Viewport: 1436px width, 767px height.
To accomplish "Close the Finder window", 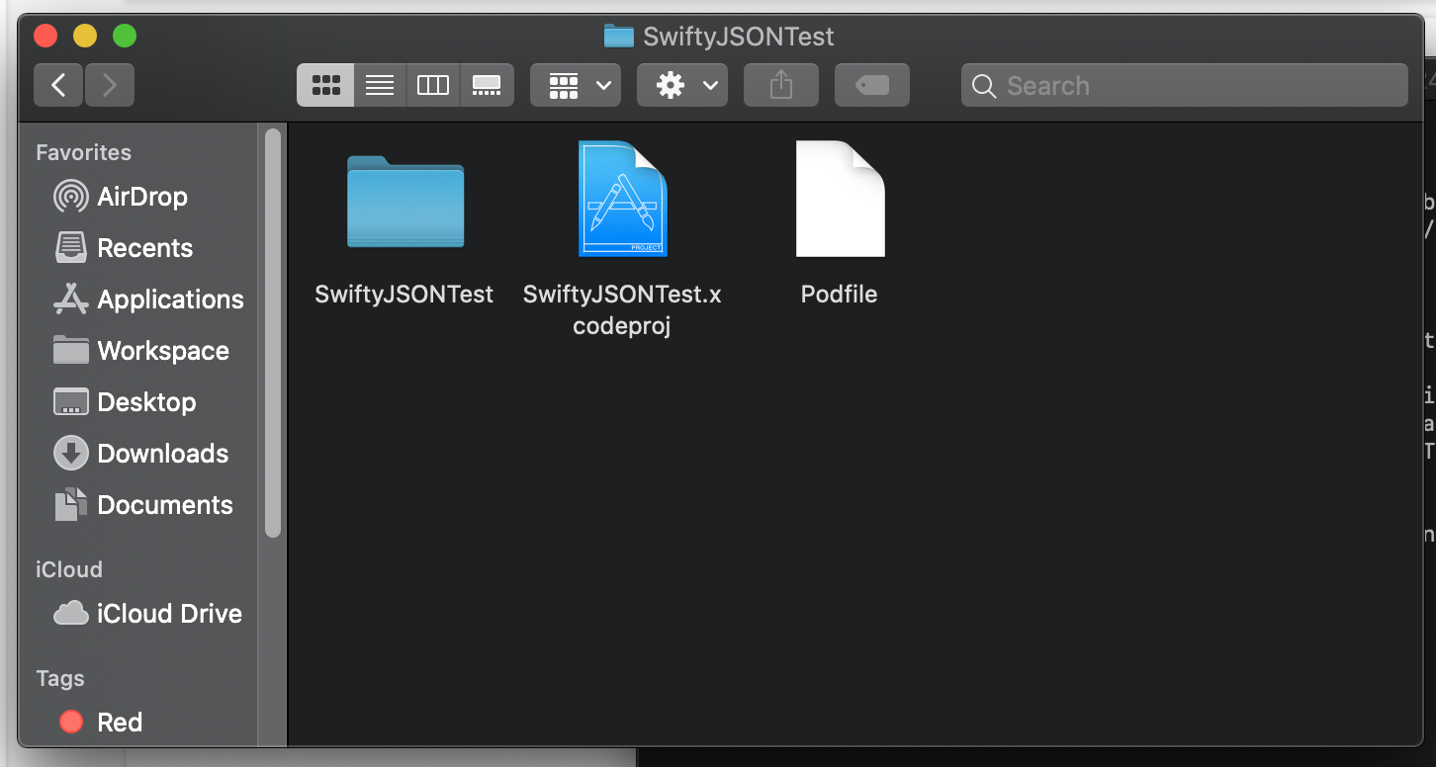I will coord(45,37).
